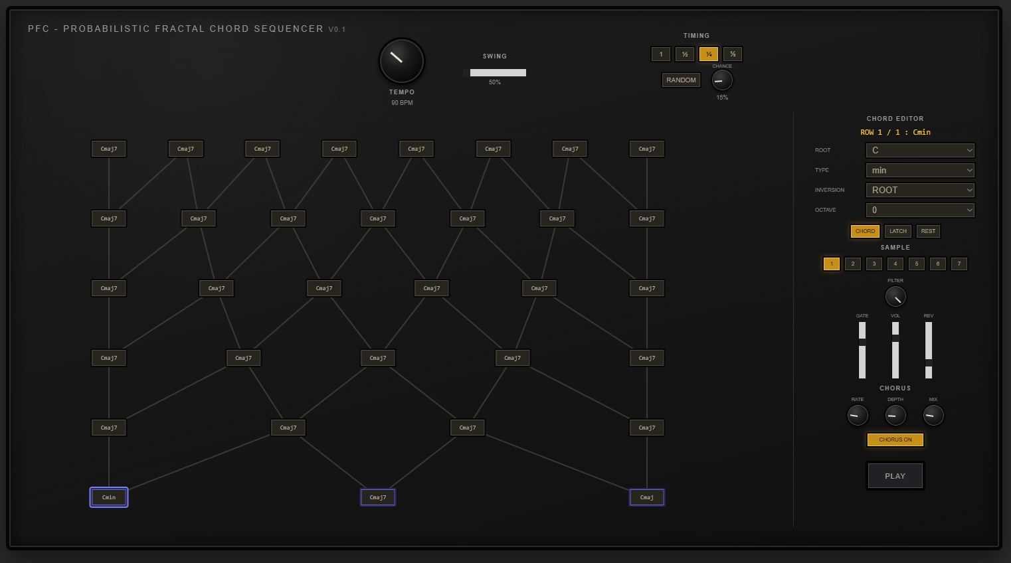Click the 90 BPM tempo readout
Image resolution: width=1011 pixels, height=563 pixels.
402,103
